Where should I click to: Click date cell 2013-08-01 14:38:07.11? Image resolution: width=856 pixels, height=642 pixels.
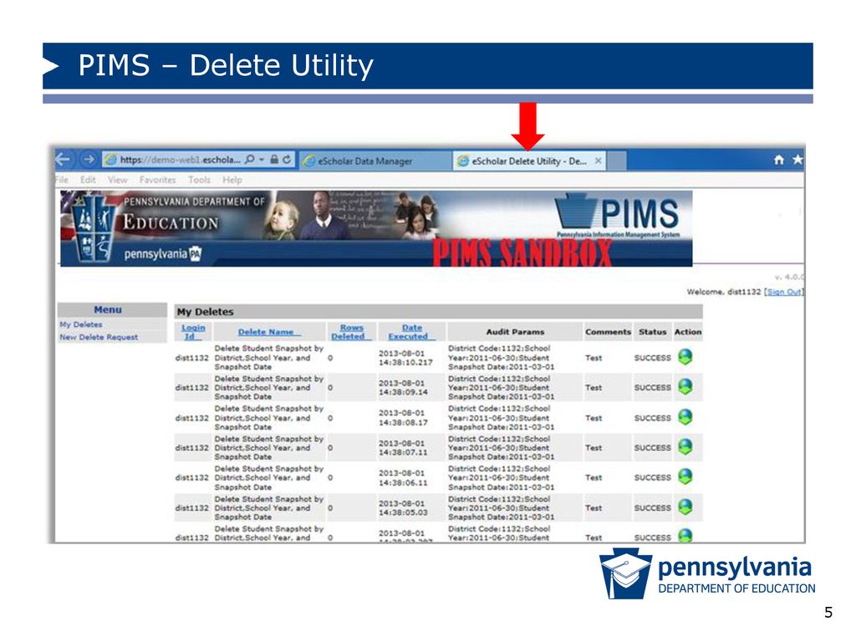pos(404,448)
